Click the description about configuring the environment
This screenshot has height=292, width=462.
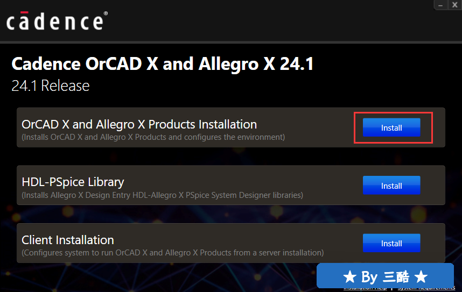click(153, 137)
